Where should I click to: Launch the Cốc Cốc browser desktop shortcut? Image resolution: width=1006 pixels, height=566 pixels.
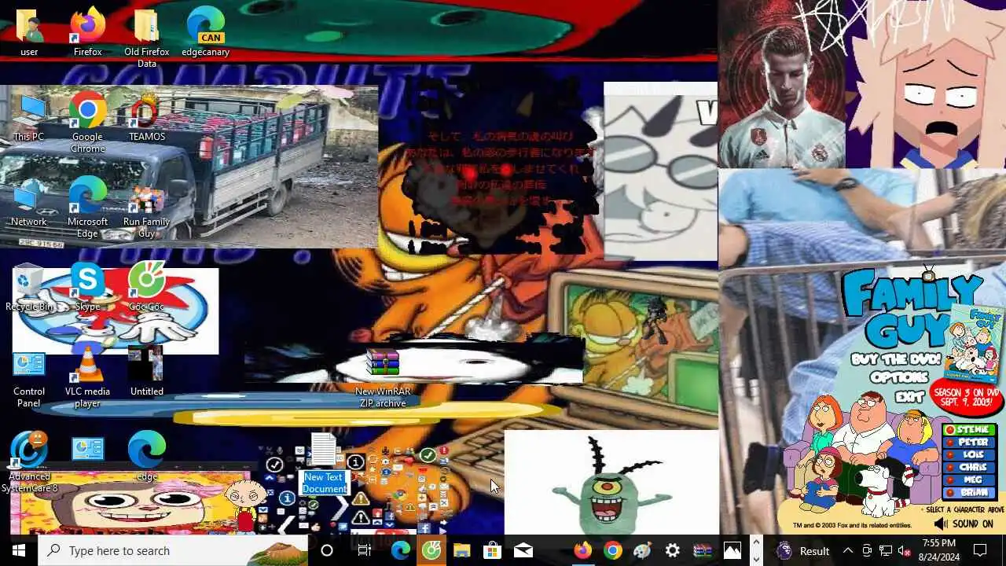147,288
